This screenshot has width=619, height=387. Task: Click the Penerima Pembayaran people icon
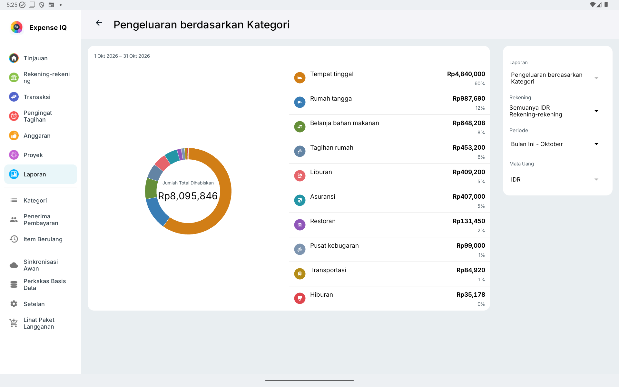(14, 220)
